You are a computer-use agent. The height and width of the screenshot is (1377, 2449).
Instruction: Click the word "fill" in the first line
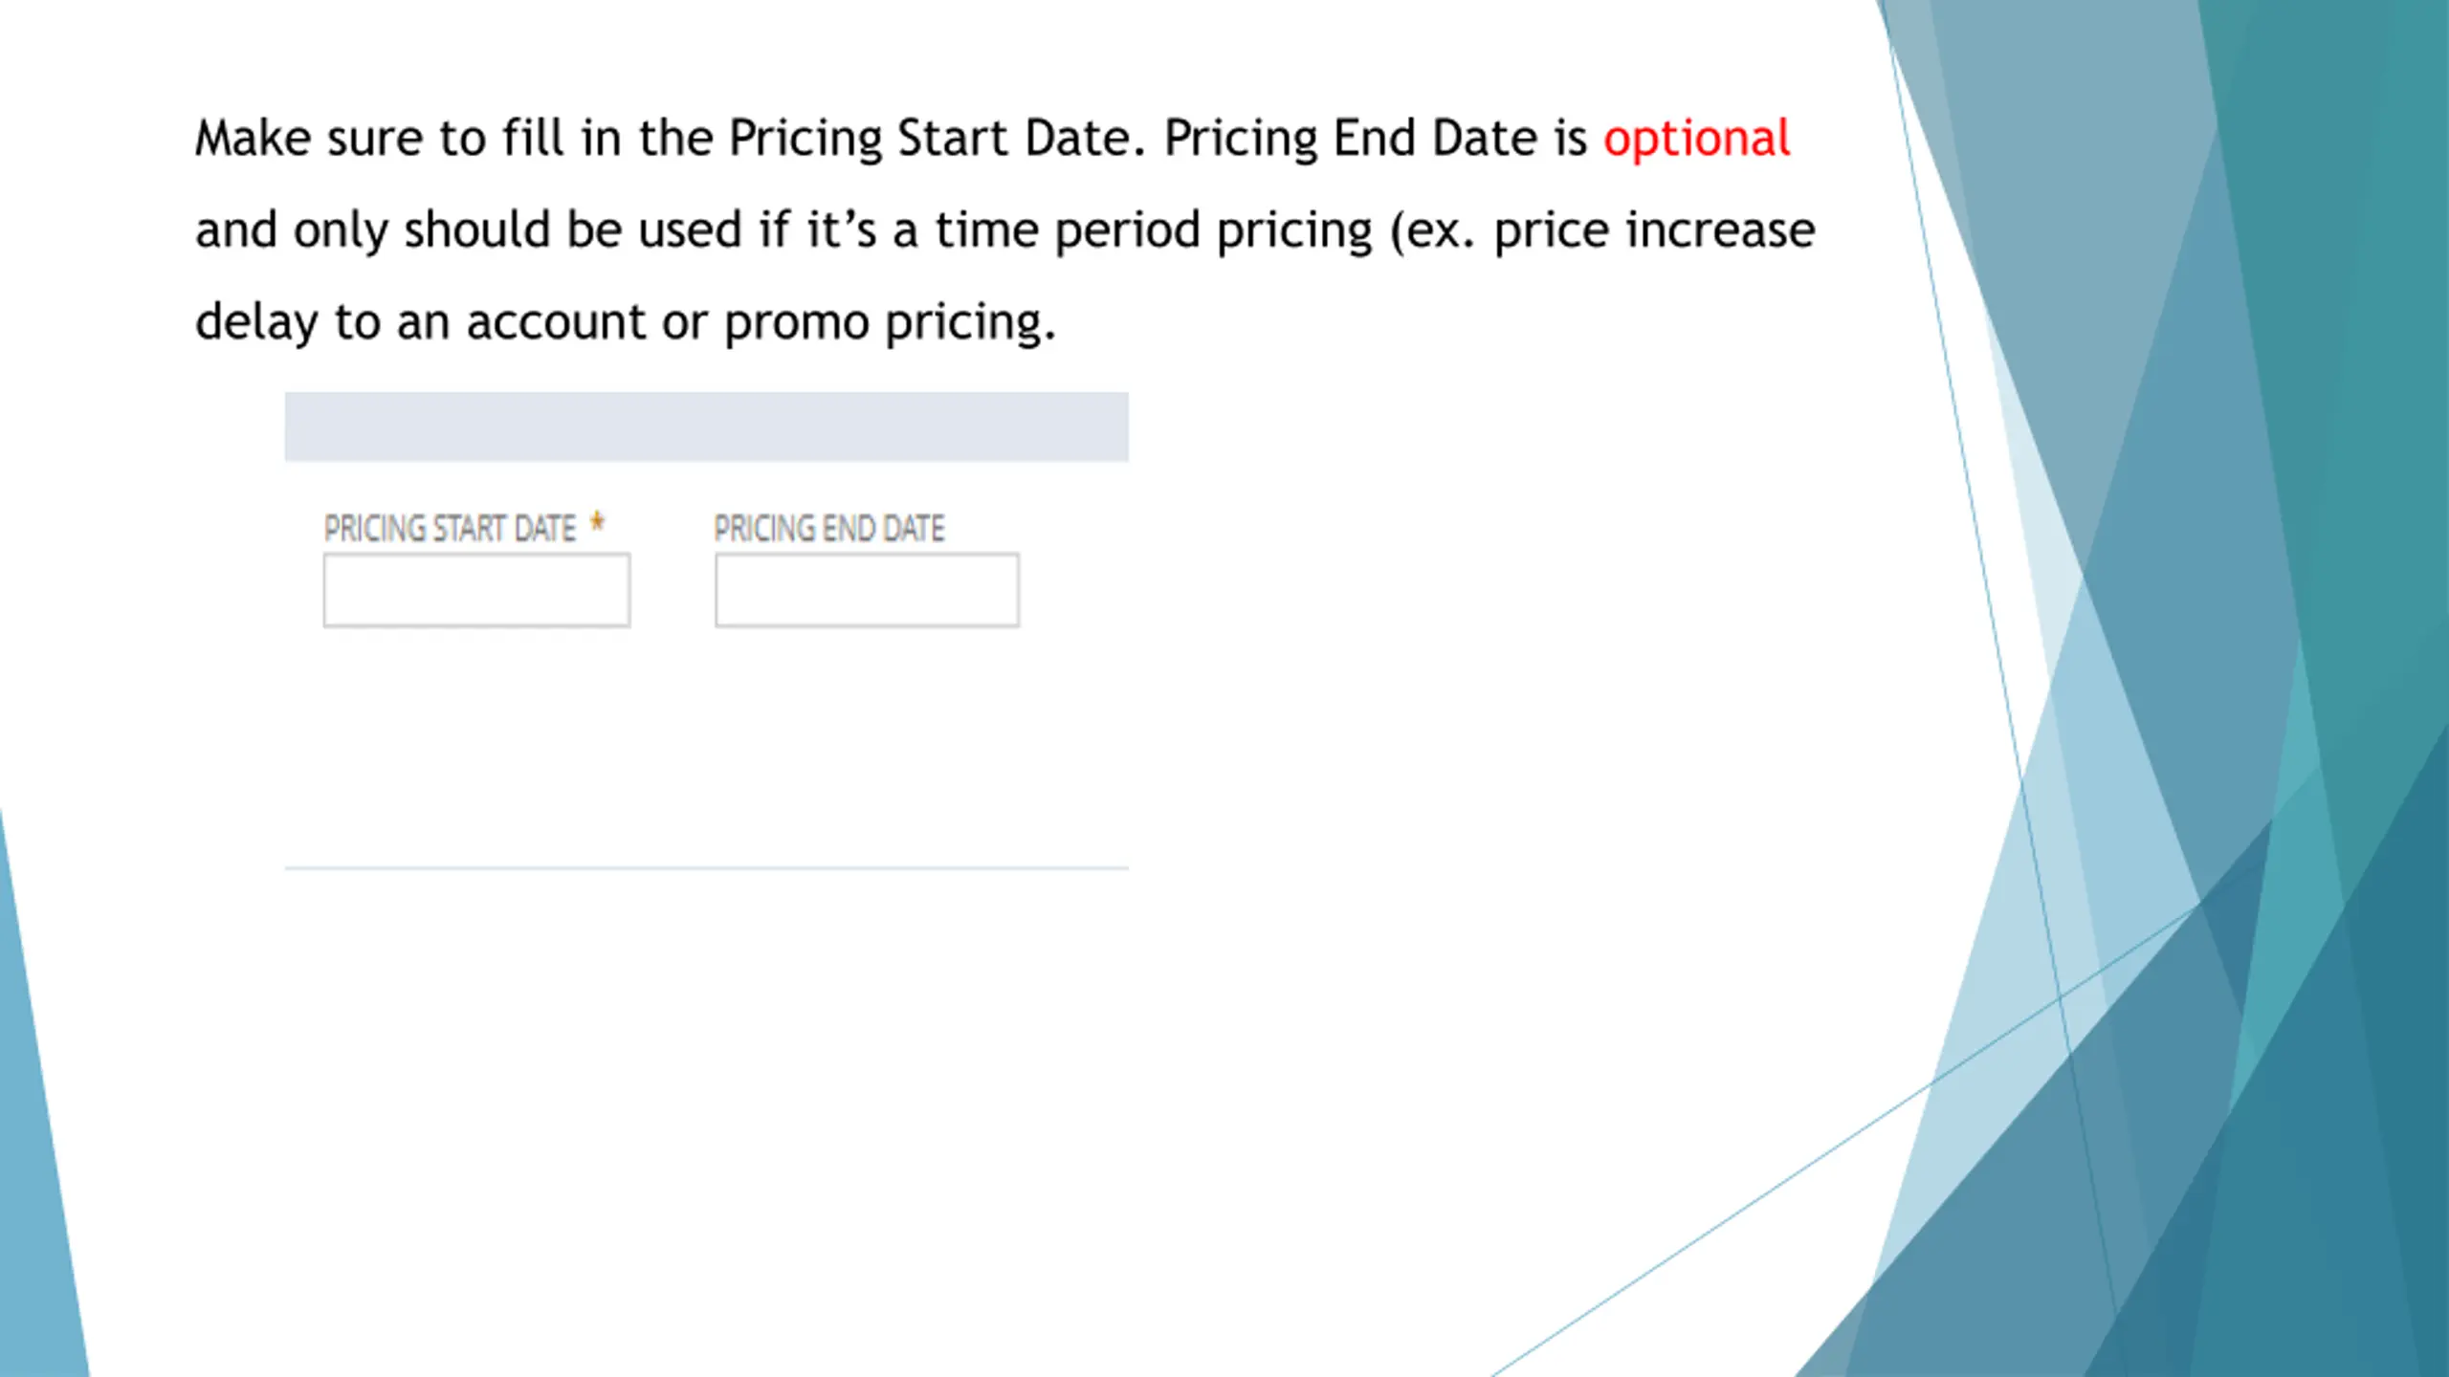click(x=533, y=139)
